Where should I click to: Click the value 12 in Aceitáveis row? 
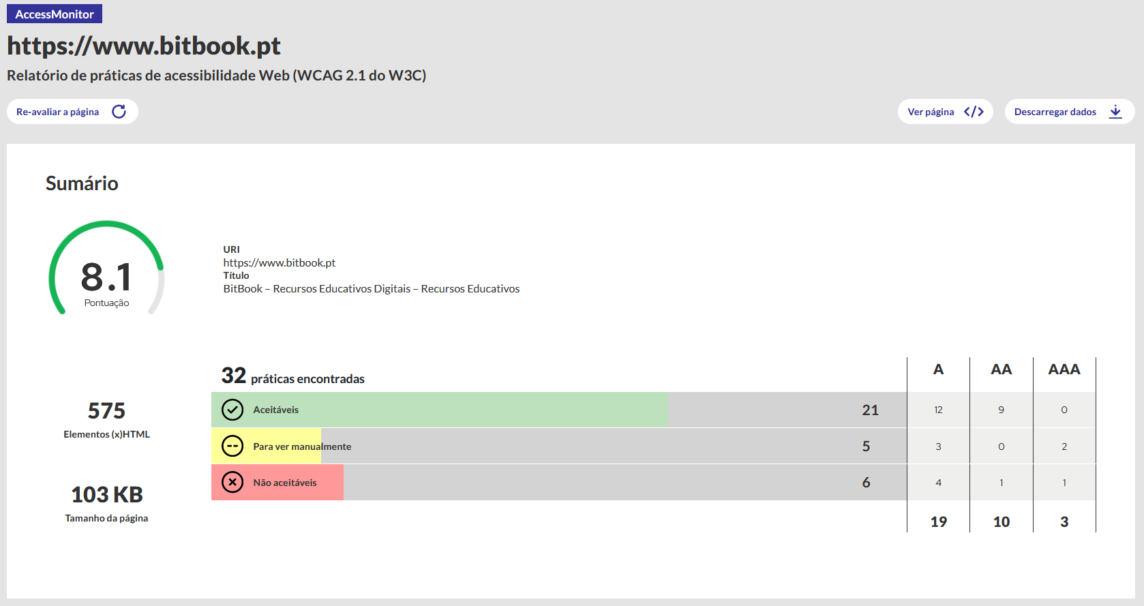pos(938,410)
